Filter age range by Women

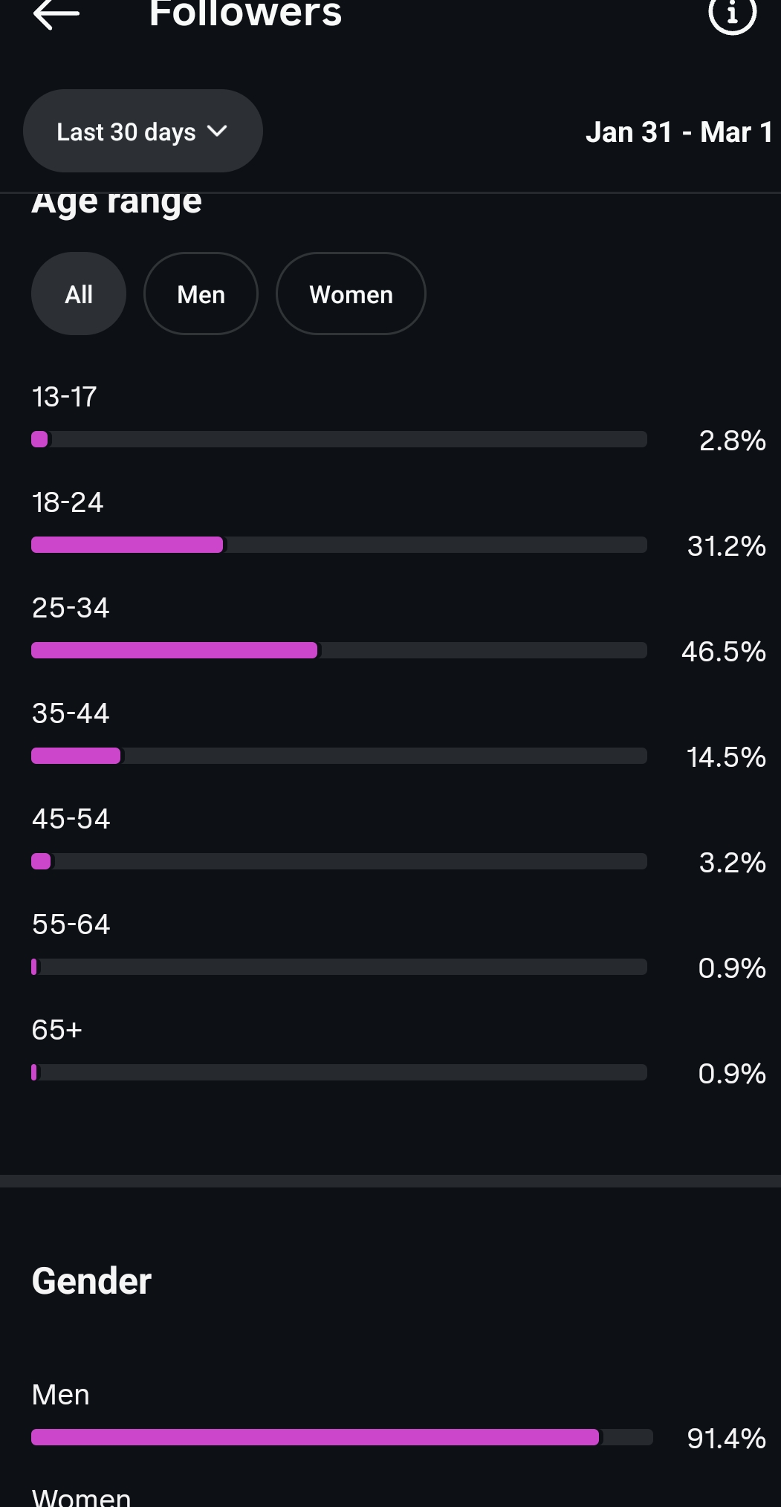click(351, 294)
